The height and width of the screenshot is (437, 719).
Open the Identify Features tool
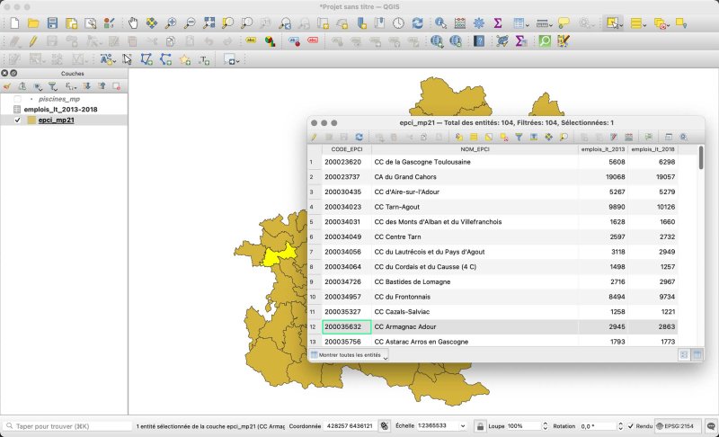click(x=440, y=22)
